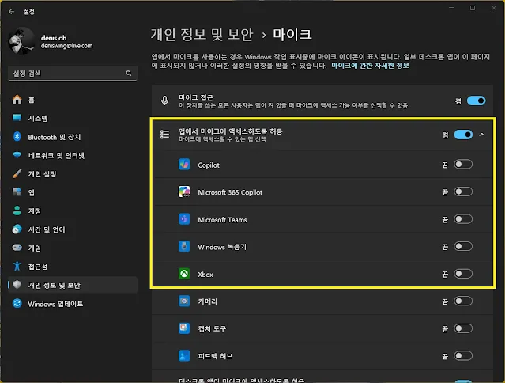505x383 pixels.
Task: Click the microphone icon beside 마이크 접근
Action: click(x=164, y=100)
